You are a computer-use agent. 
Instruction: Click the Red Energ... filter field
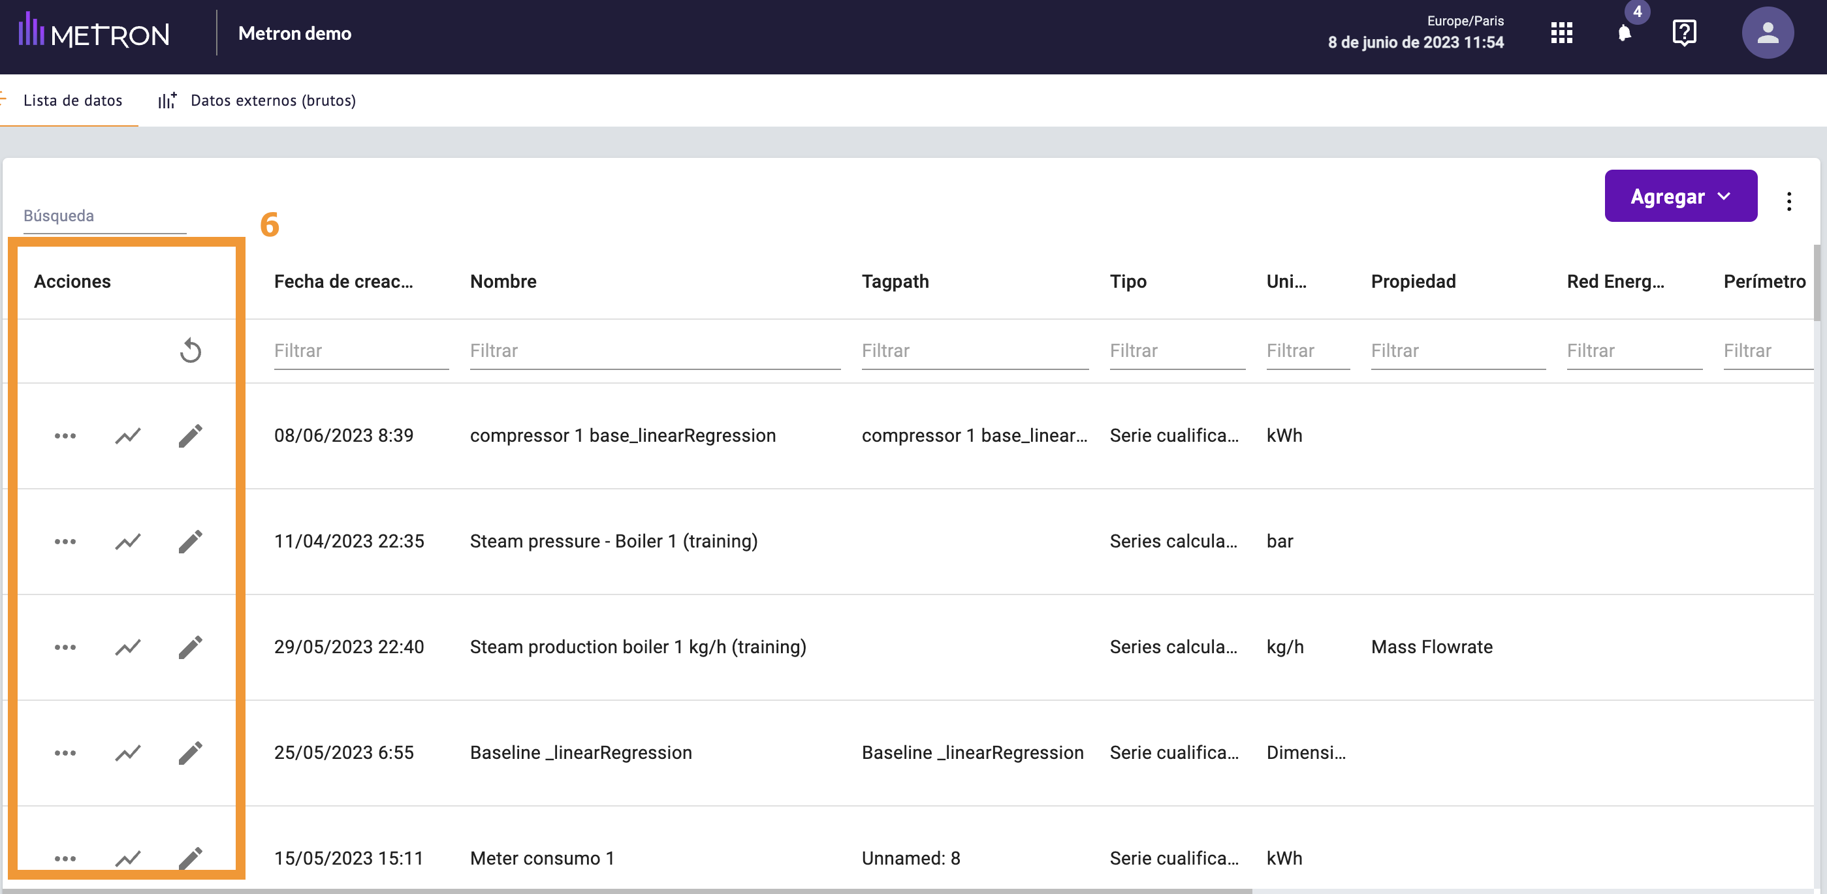[x=1634, y=352]
